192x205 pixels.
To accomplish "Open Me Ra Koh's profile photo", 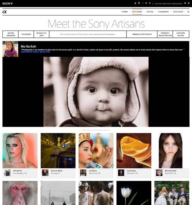I will pos(10,49).
